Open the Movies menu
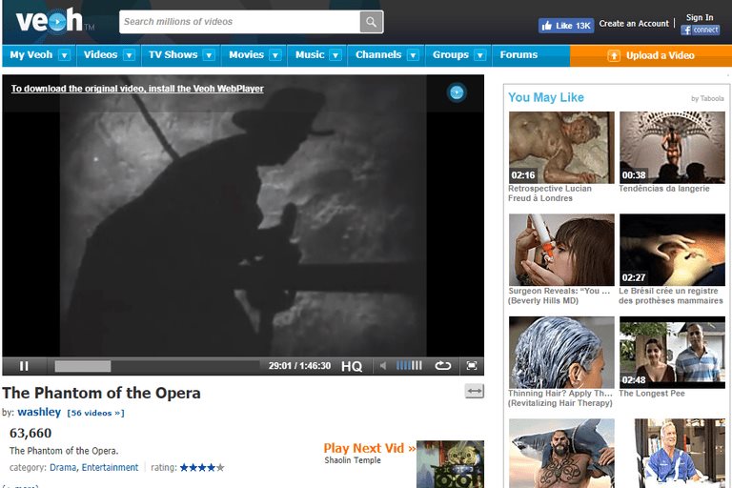 point(246,55)
